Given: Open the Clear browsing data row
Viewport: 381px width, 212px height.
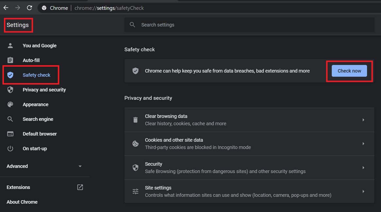Looking at the screenshot, I should pyautogui.click(x=249, y=120).
